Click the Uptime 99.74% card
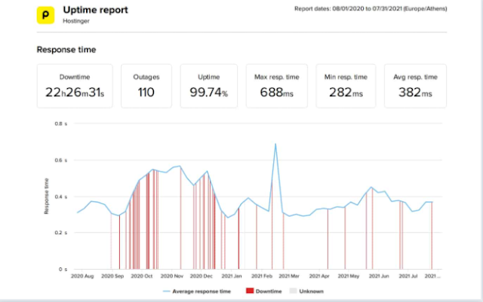Viewport: 483px width, 302px height. [x=209, y=86]
